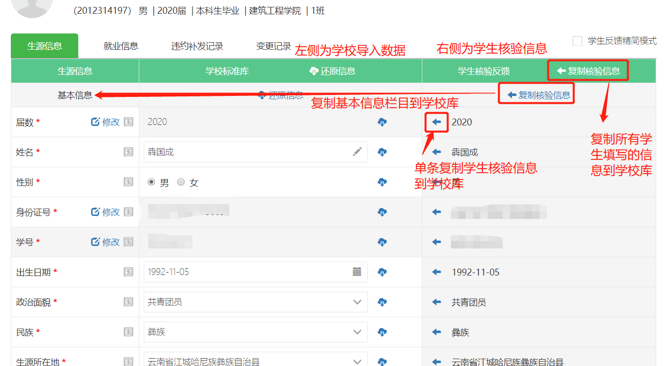Click the 姓名 text input field
The height and width of the screenshot is (366, 667).
[246, 152]
